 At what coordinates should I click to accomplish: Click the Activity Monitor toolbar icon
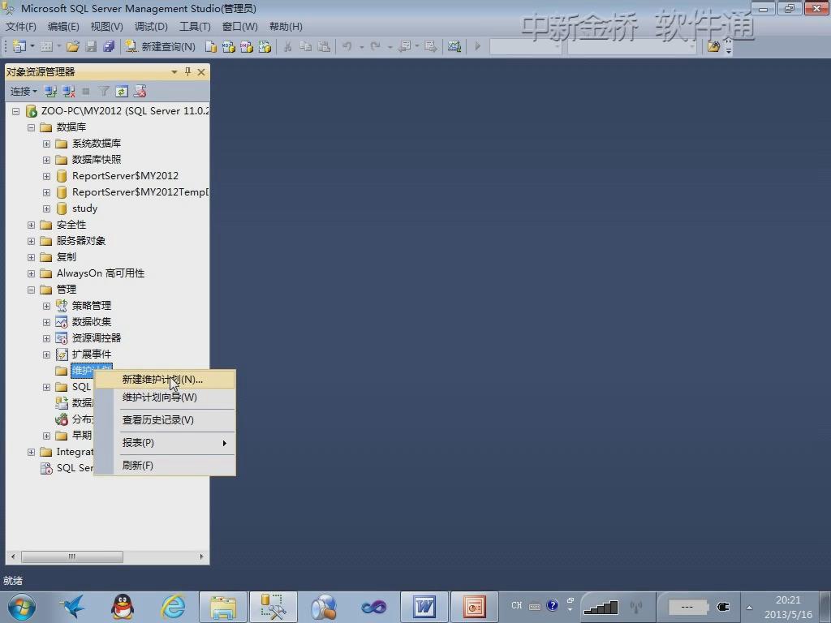(x=454, y=46)
